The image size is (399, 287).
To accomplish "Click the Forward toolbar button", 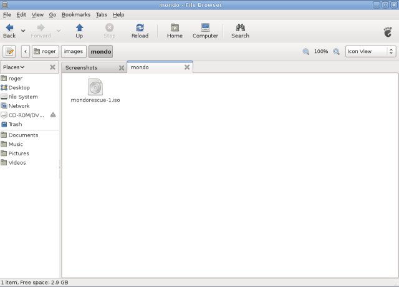I will (x=41, y=31).
